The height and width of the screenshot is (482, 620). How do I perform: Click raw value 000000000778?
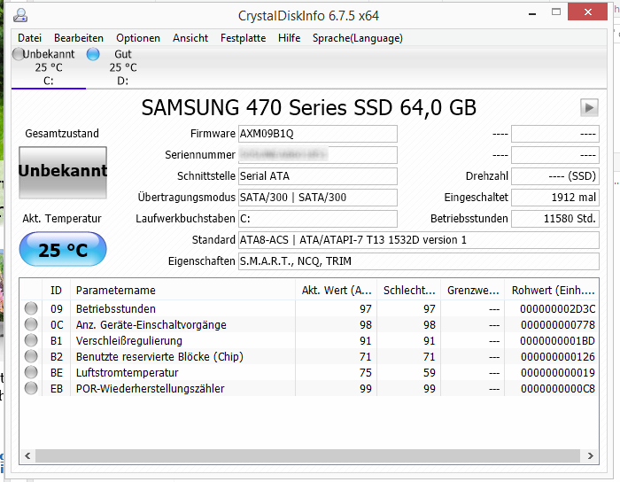coord(557,324)
